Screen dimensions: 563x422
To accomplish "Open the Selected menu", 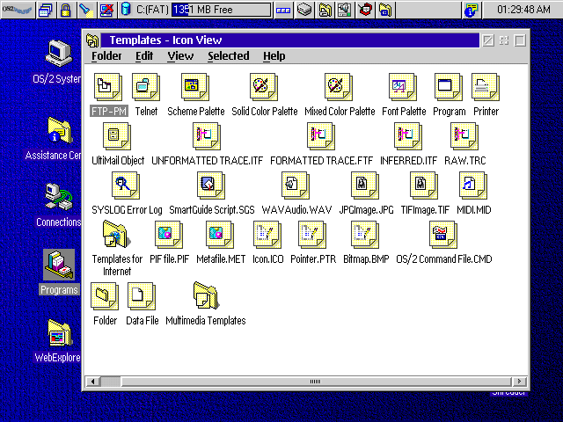I will tap(229, 56).
